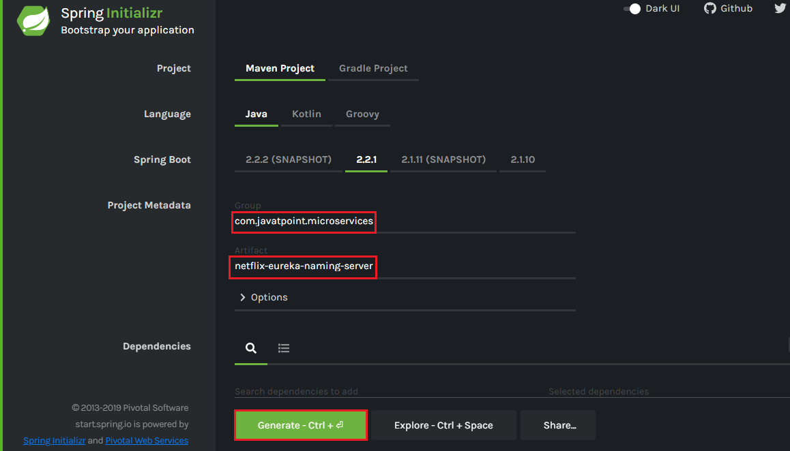This screenshot has height=451, width=790.
Task: Toggle the Dark UI switch
Action: [x=632, y=9]
